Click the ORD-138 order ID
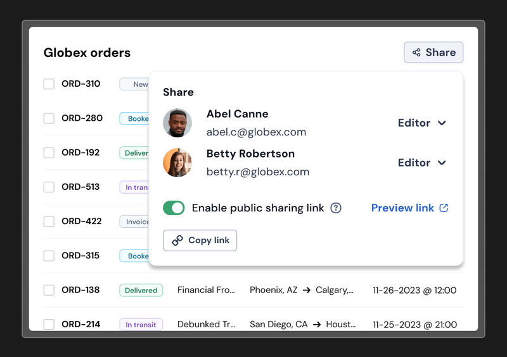The height and width of the screenshot is (357, 507). [80, 290]
